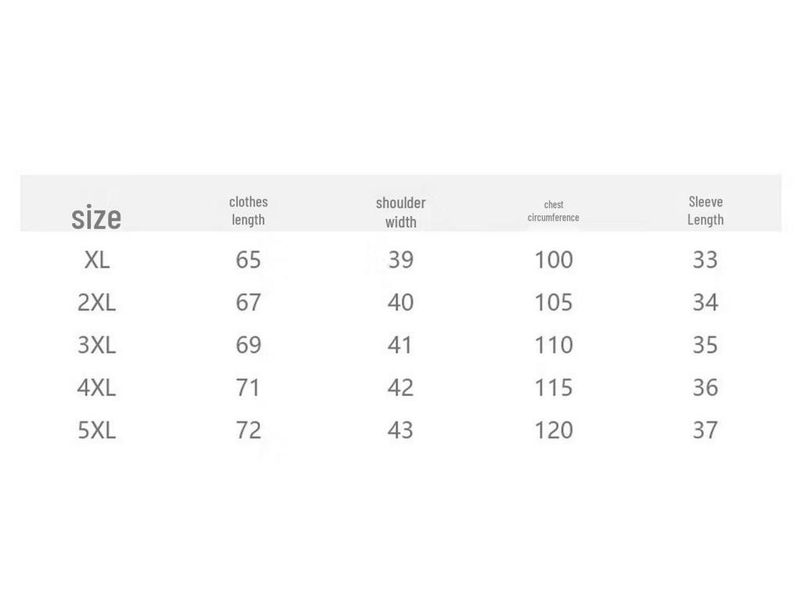Select the 2XL size row label

(96, 302)
